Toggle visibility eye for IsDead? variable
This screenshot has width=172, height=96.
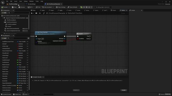pos(27,44)
